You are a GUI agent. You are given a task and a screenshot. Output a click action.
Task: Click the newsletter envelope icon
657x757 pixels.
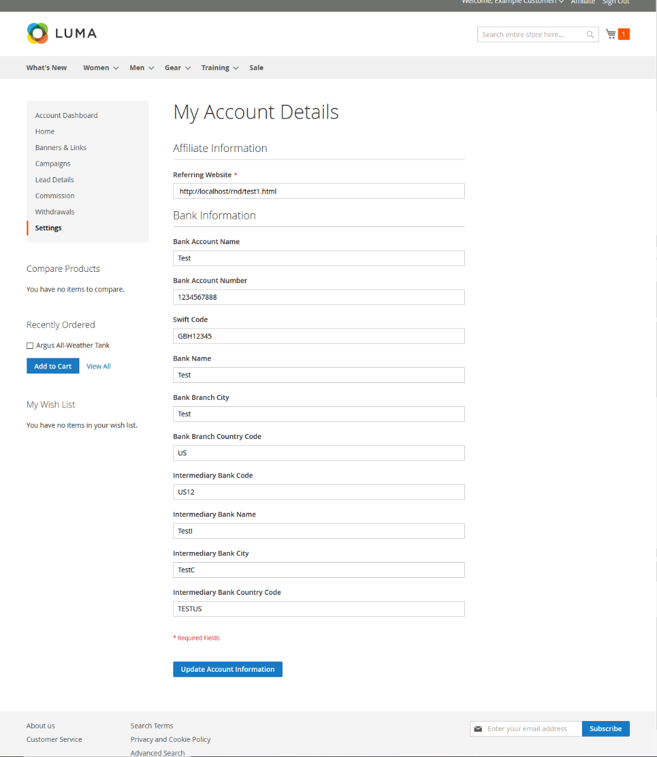(478, 729)
